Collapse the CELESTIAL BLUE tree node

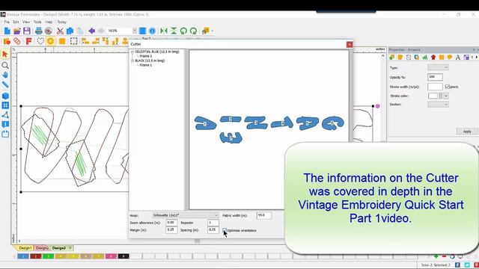click(132, 52)
